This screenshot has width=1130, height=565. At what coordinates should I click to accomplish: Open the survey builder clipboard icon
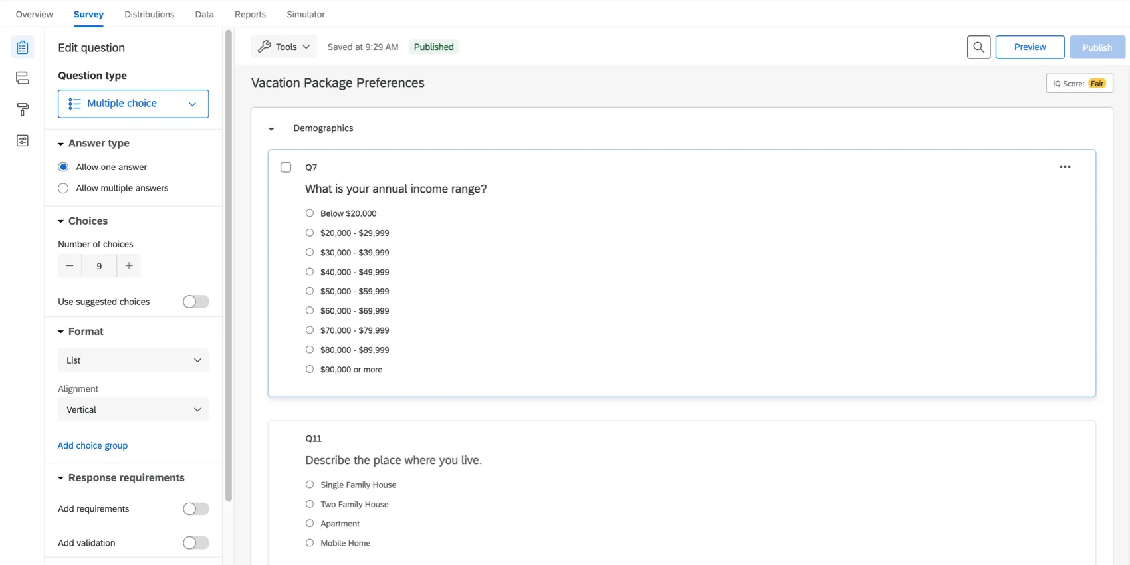tap(23, 47)
